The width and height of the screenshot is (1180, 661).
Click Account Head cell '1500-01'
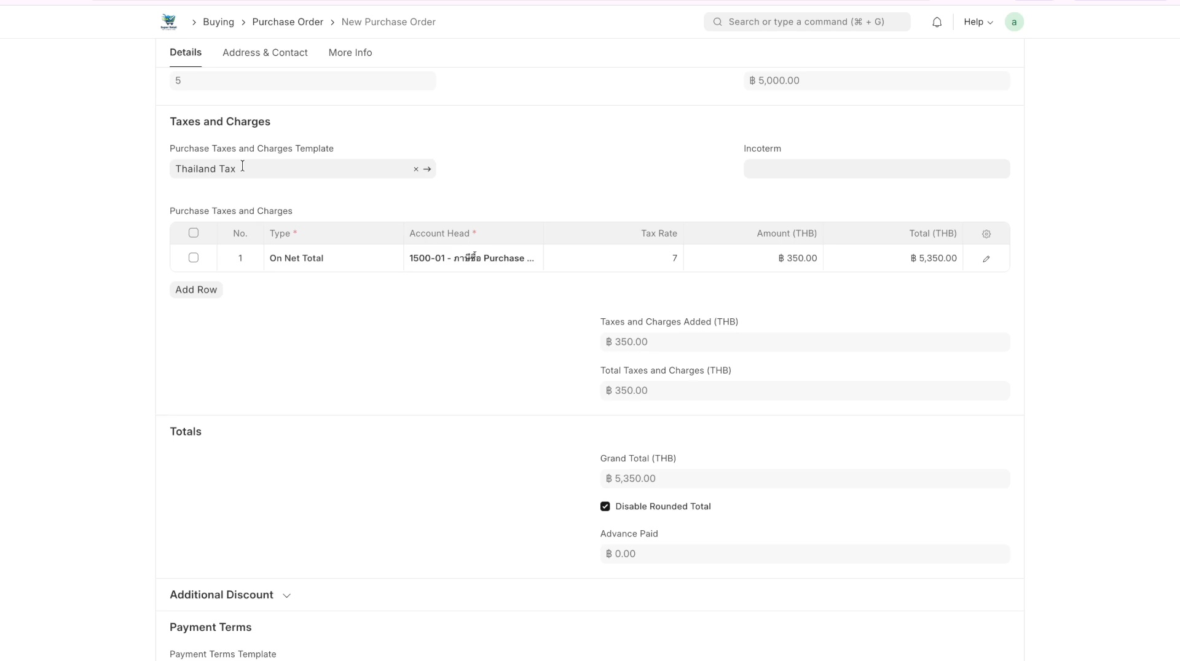tap(473, 259)
